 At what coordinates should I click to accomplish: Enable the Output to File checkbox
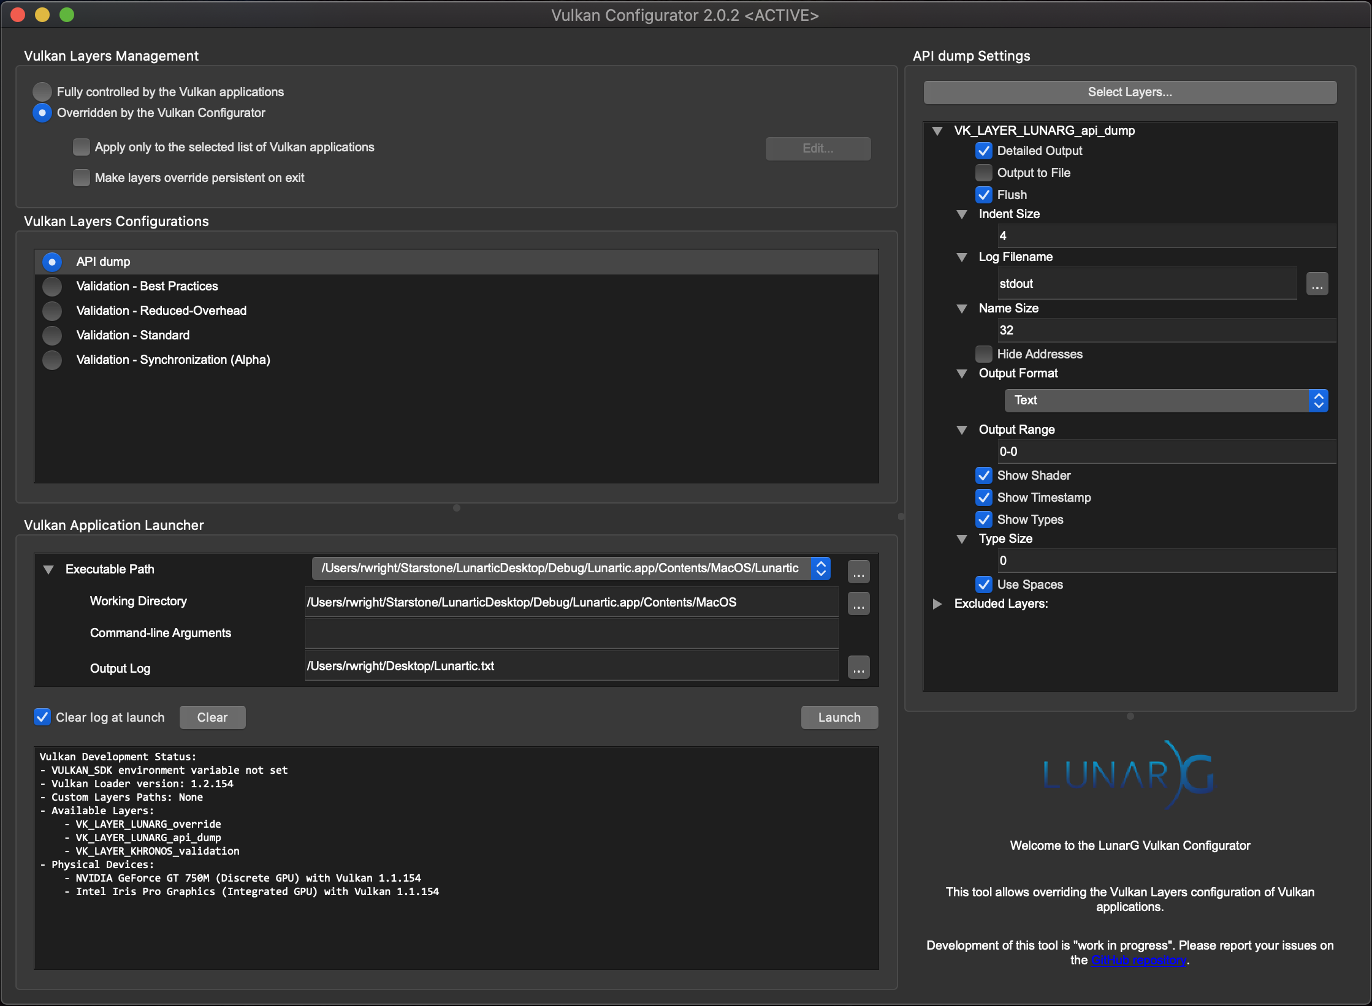pos(984,173)
